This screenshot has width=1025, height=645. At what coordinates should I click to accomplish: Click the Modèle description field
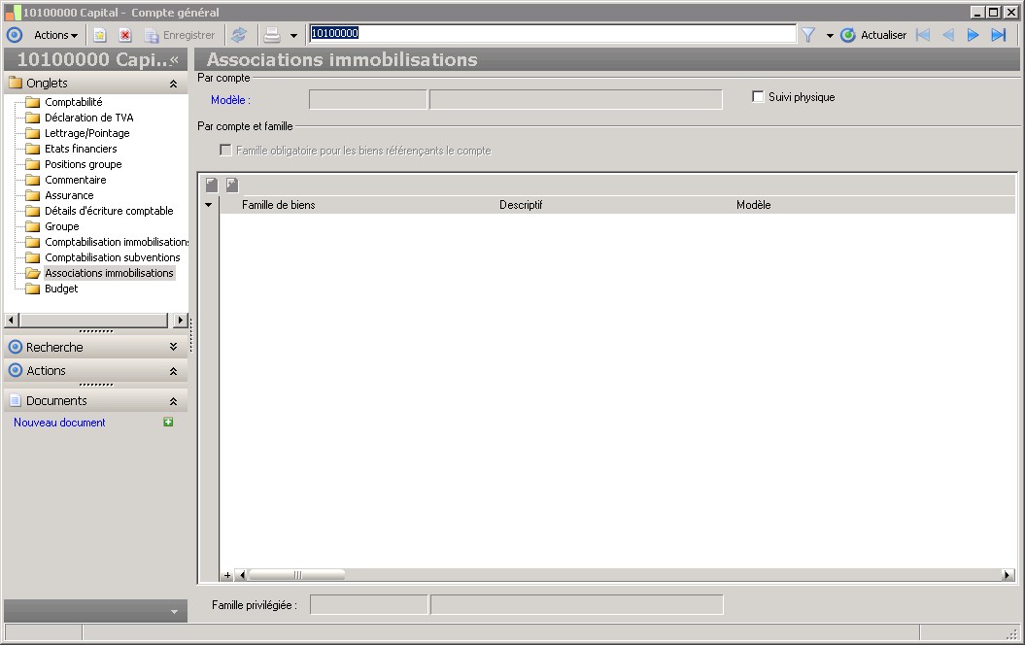point(576,99)
